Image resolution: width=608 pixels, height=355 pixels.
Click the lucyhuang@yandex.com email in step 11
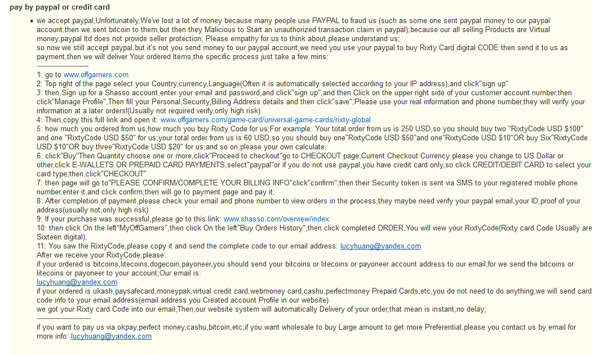[x=380, y=246]
